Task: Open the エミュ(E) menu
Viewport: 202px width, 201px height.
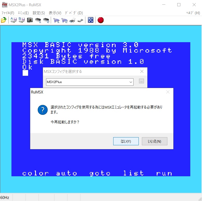Action: 23,13
